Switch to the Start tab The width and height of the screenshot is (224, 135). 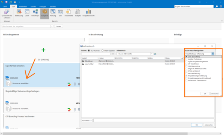point(13,7)
